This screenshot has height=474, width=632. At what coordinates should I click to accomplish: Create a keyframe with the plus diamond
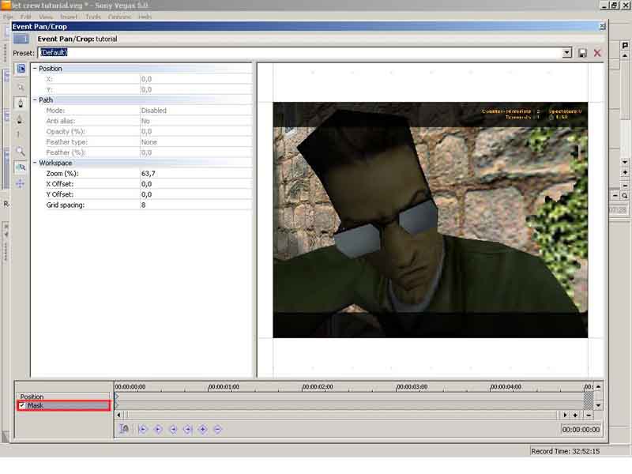pyautogui.click(x=203, y=429)
